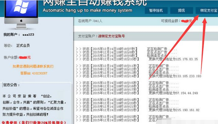This screenshot has height=124, width=218.
Task: Click the 可提现金额 withdrawable amount
Action: click(x=186, y=21)
